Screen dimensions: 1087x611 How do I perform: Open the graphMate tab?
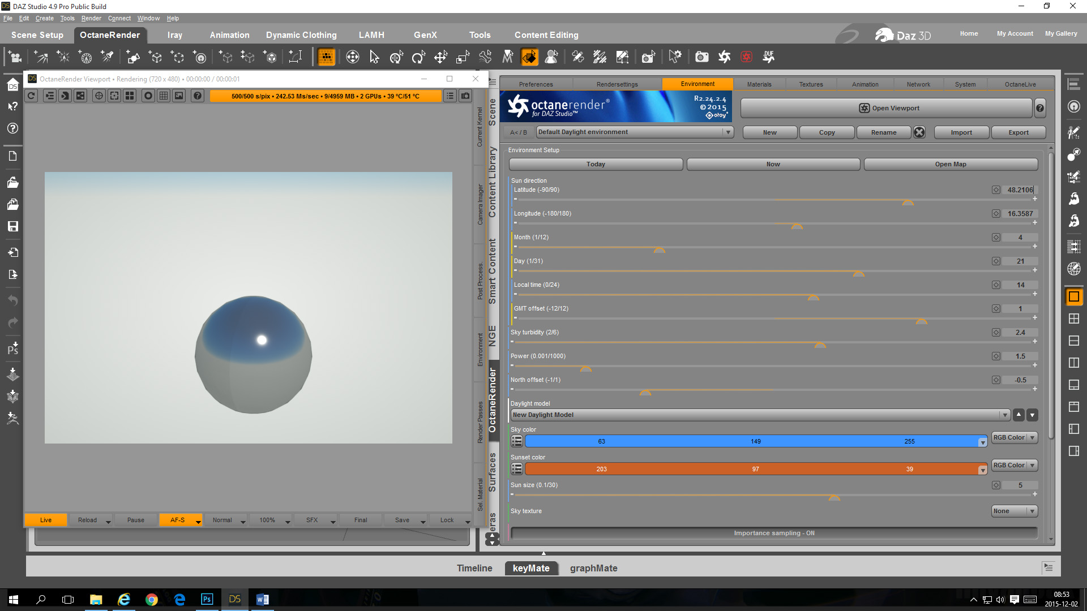(593, 568)
